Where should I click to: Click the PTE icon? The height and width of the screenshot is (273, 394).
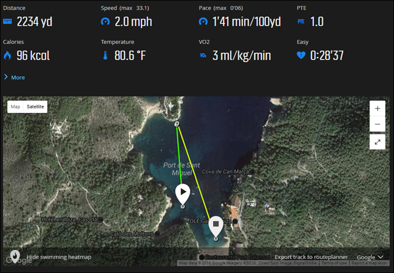301,22
